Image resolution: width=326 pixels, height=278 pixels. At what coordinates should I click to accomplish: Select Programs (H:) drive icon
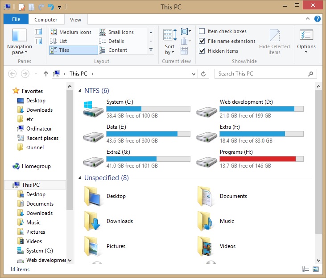point(206,162)
